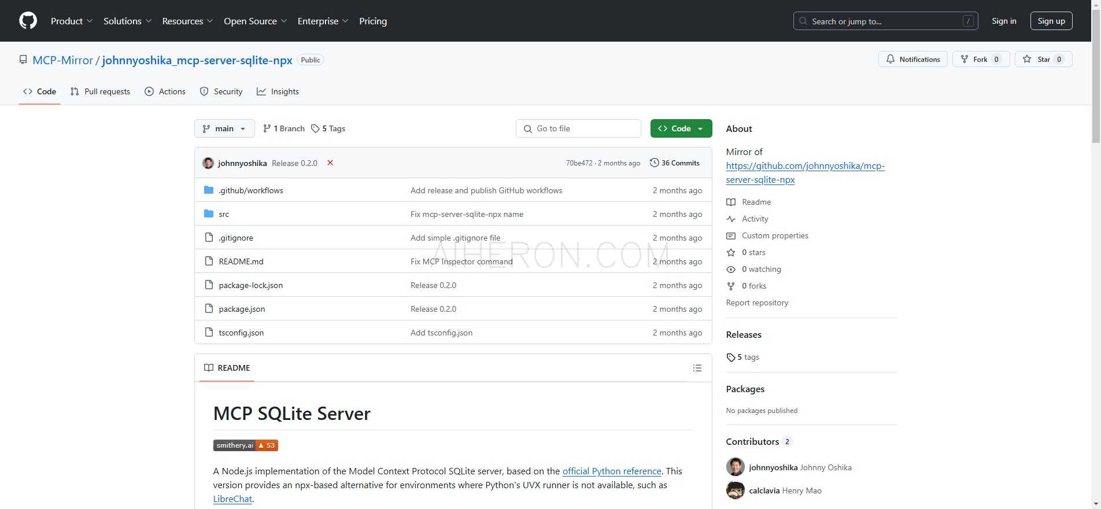Open the MCP-Mirror owner link
The width and height of the screenshot is (1101, 509).
tap(62, 60)
